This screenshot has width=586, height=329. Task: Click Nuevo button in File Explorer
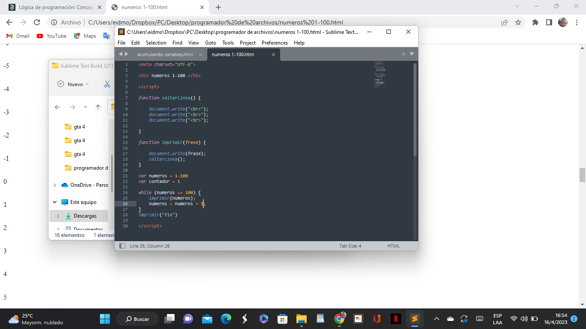(x=73, y=84)
